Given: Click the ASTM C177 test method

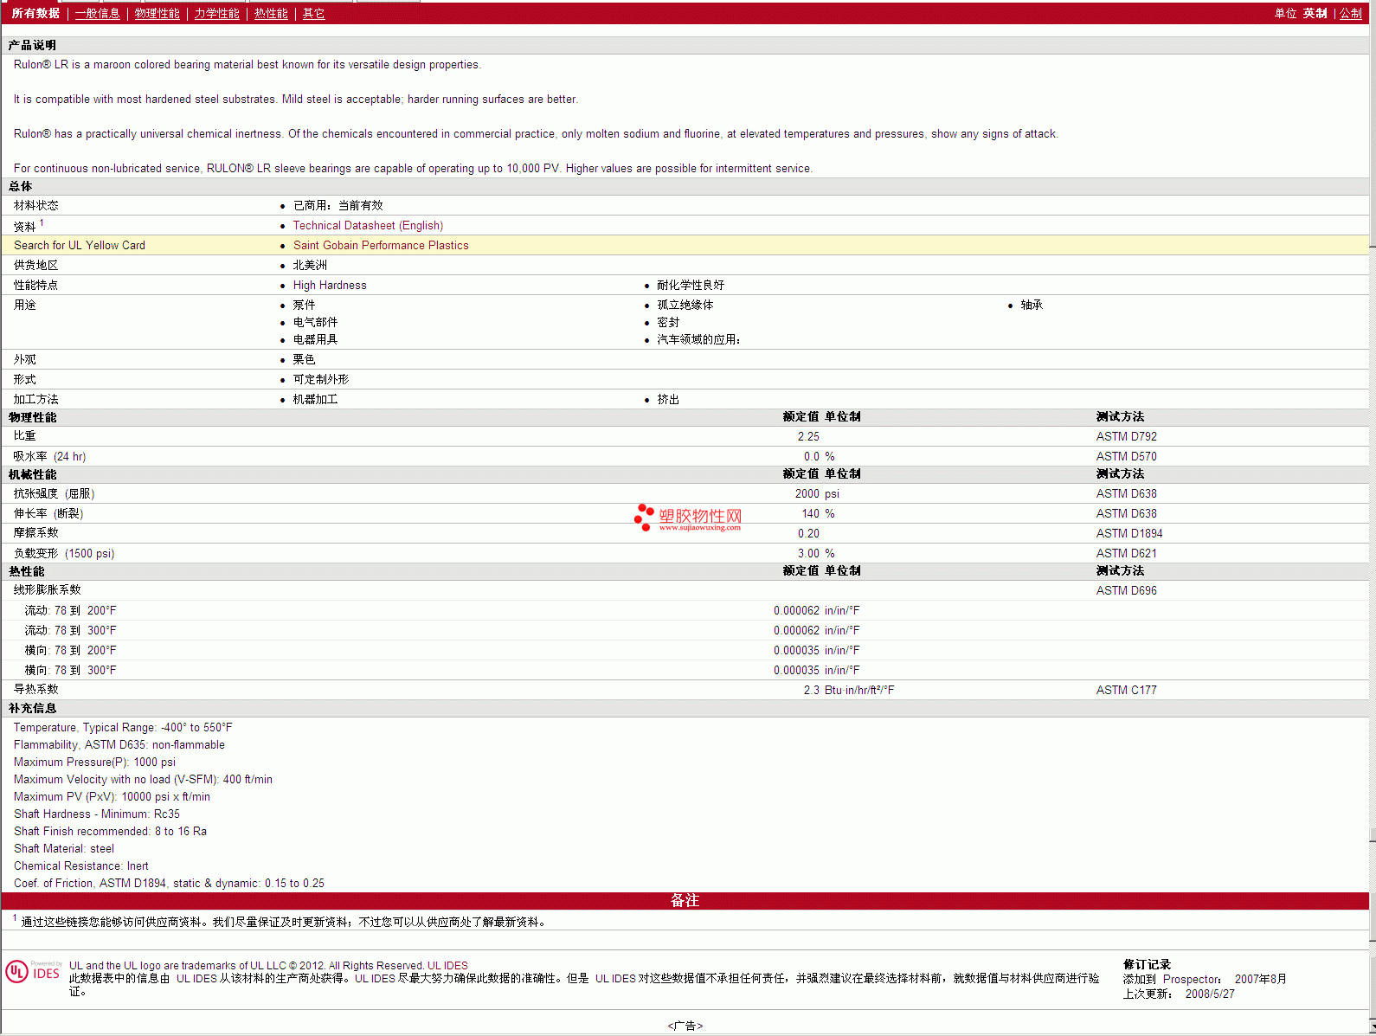Looking at the screenshot, I should [x=1126, y=690].
